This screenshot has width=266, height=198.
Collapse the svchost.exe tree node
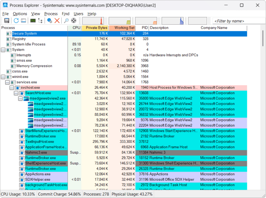pos(12,88)
